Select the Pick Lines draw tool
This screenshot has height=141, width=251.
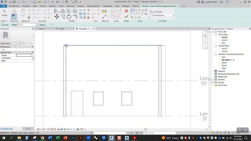[x=139, y=17]
